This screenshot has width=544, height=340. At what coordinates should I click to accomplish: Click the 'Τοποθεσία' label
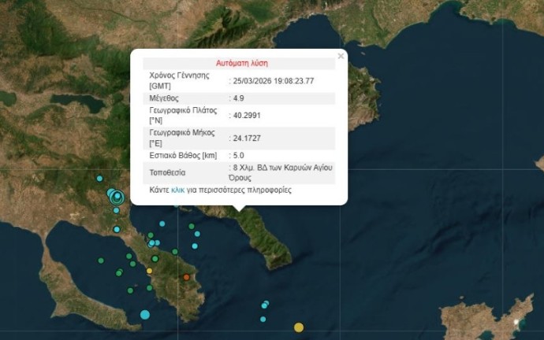pyautogui.click(x=167, y=172)
